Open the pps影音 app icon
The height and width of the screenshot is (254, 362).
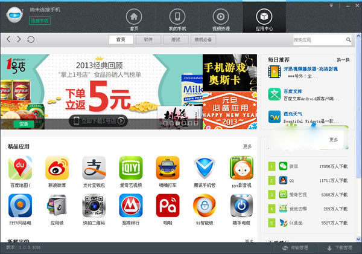coord(241,168)
